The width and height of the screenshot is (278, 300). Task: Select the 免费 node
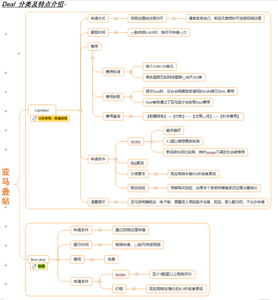pos(112,260)
